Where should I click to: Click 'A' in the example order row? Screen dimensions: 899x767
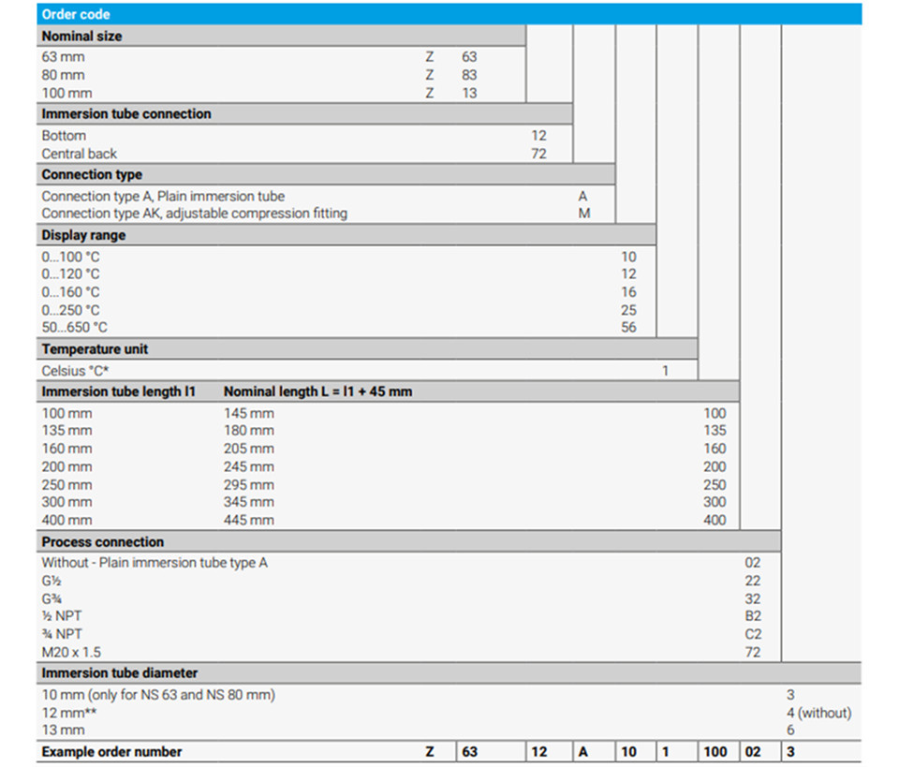point(583,751)
